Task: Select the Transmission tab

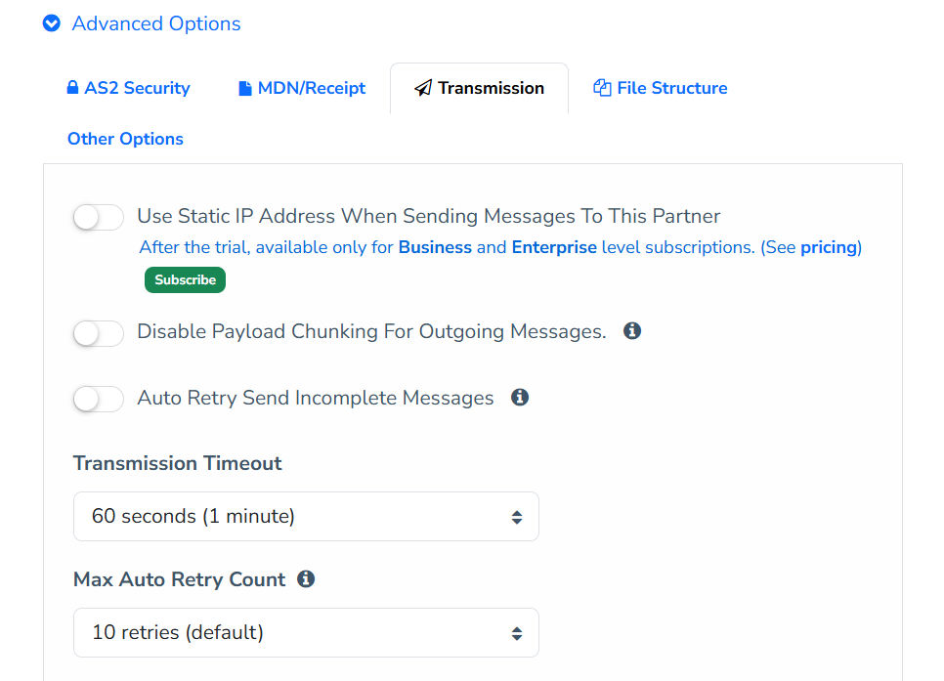Action: click(x=479, y=88)
